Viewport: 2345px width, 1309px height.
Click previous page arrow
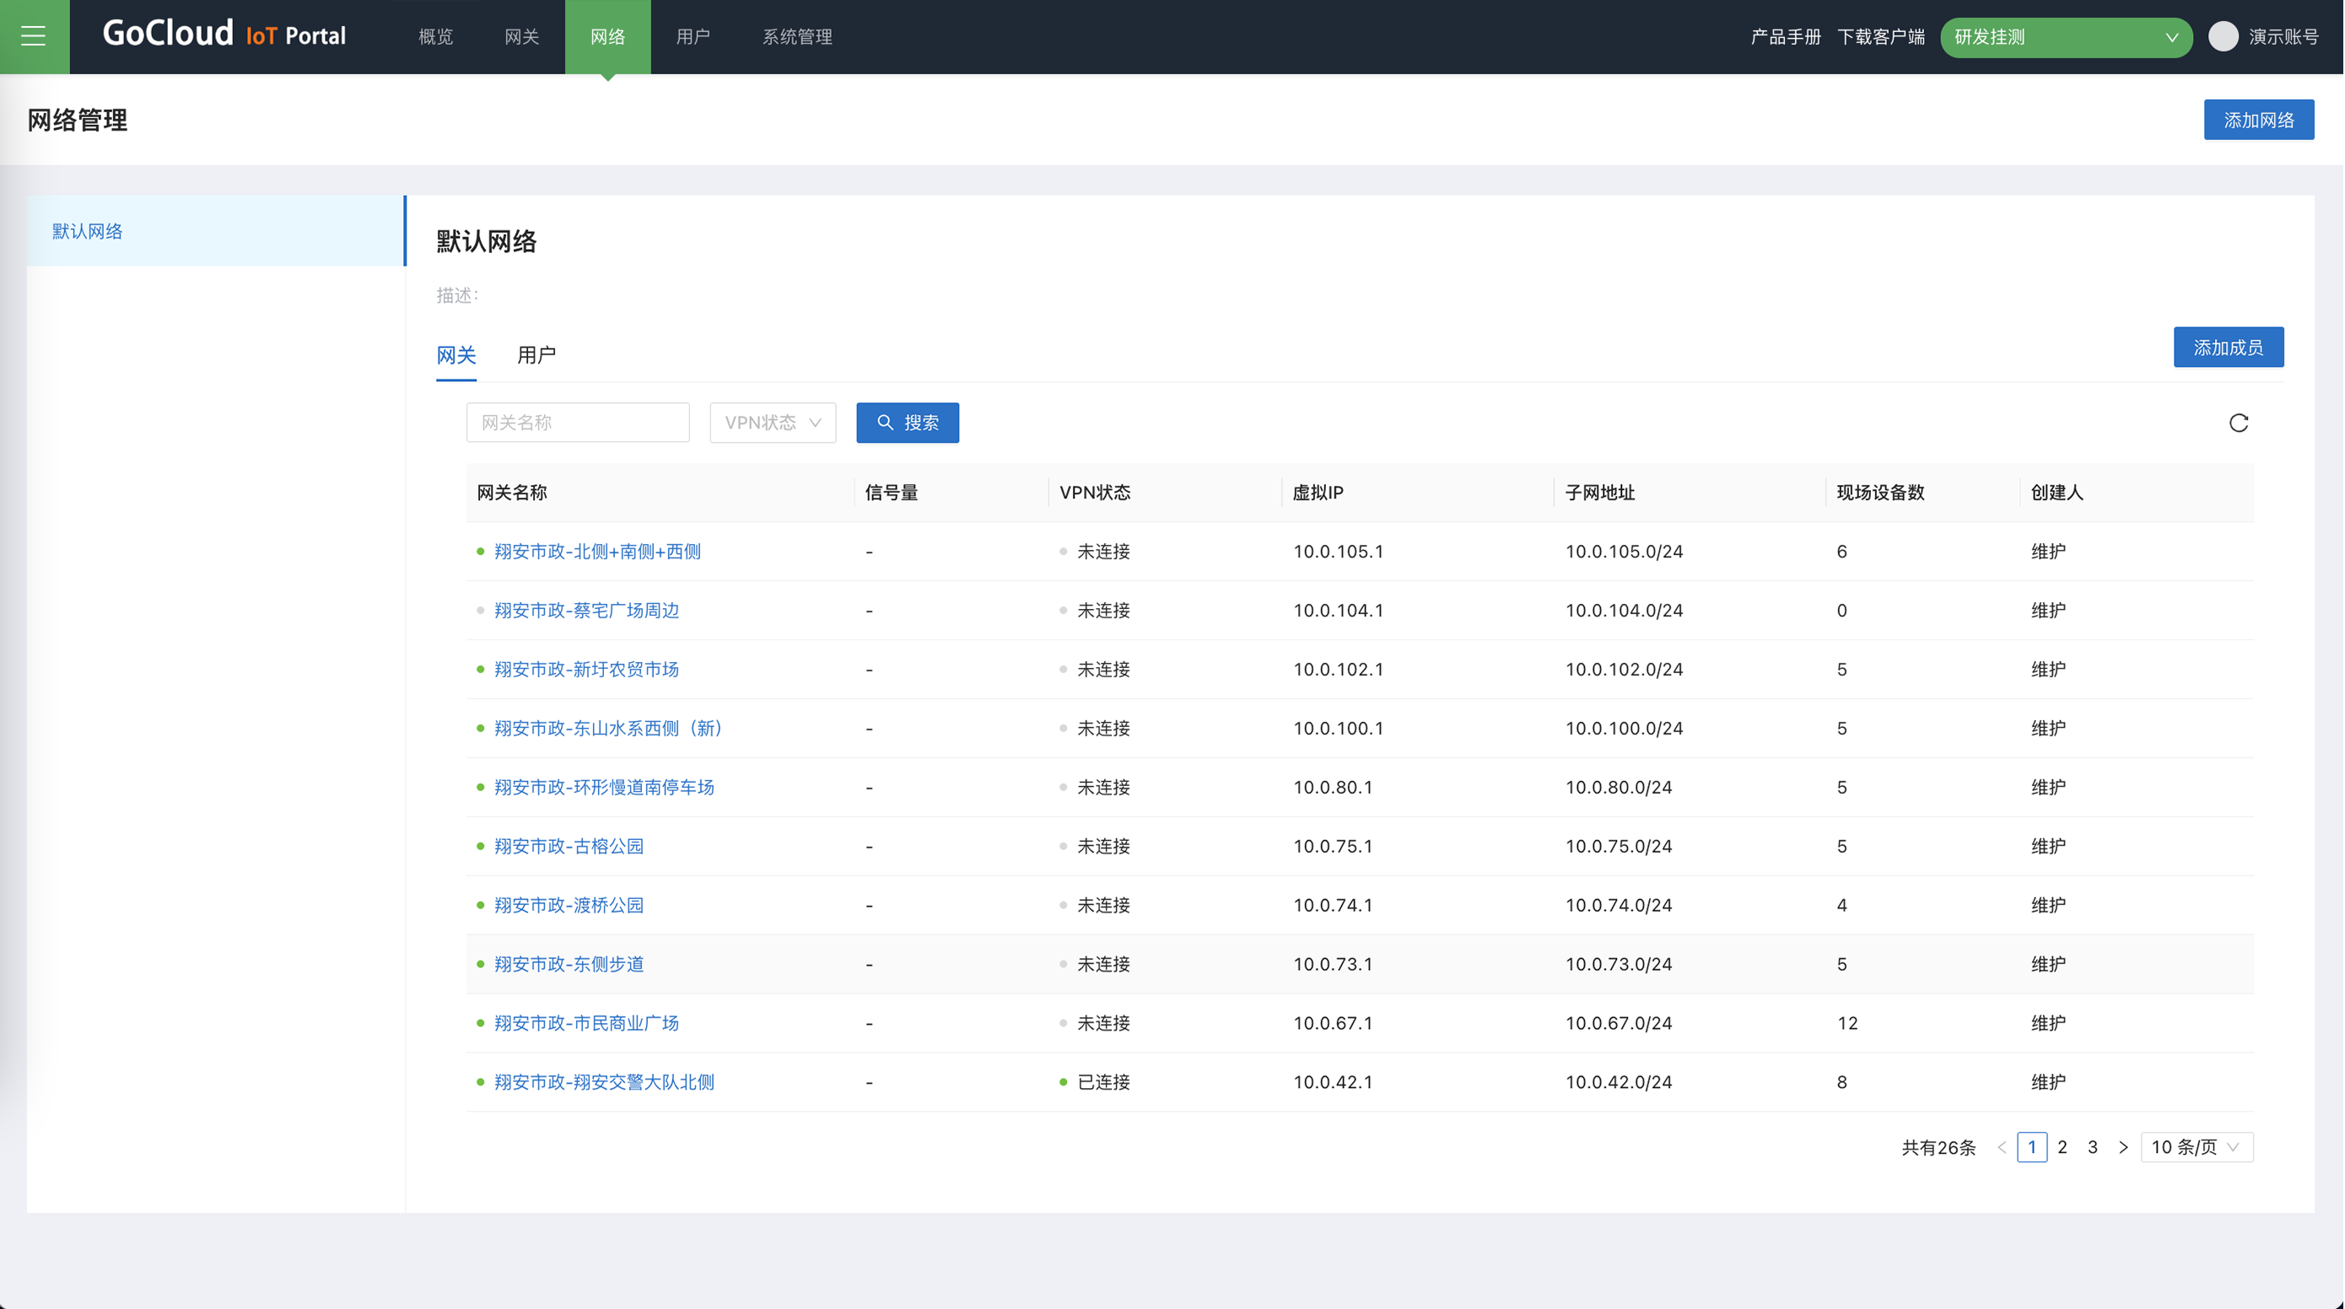[2002, 1147]
